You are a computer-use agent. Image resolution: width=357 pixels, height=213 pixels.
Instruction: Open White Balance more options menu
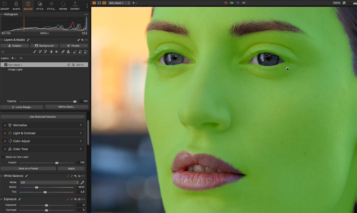point(83,176)
